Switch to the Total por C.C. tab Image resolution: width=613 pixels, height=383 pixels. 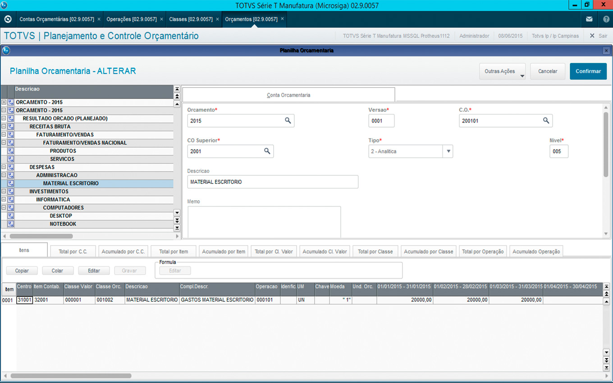[x=73, y=251]
